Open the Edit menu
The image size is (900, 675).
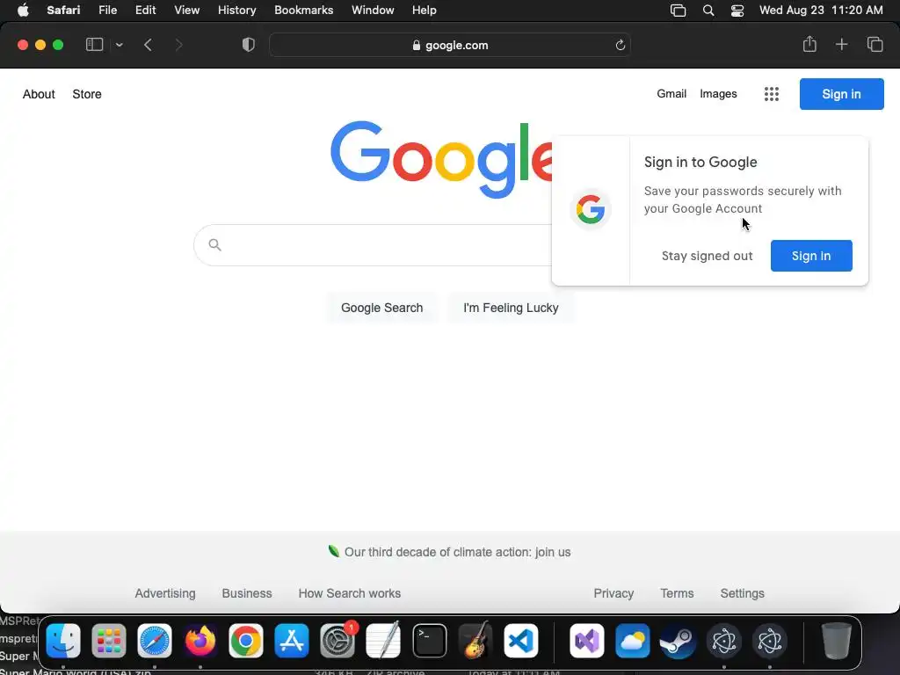click(x=145, y=10)
